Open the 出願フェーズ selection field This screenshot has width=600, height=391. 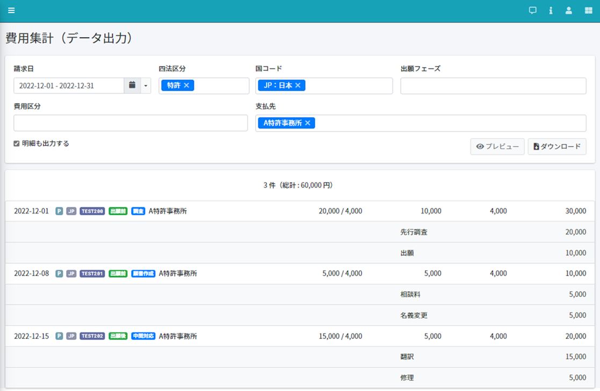click(x=493, y=86)
